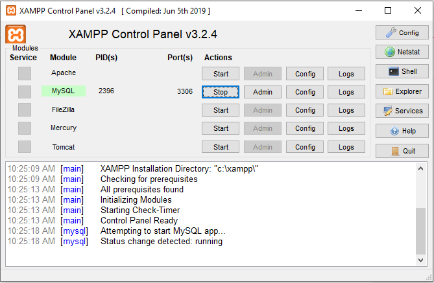
Task: Open the FileZilla Config menu
Action: click(x=305, y=110)
